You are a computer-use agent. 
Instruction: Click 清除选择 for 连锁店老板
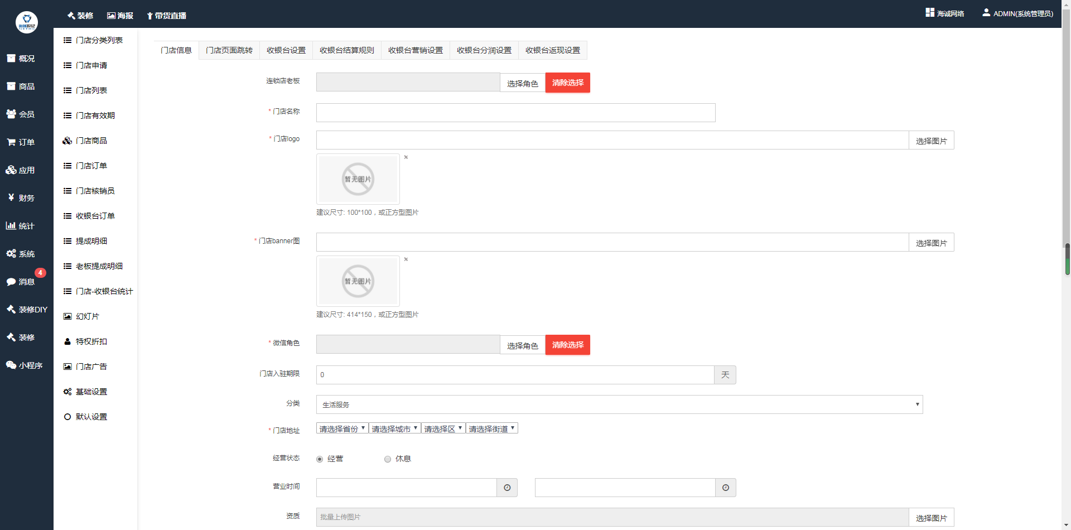tap(568, 83)
